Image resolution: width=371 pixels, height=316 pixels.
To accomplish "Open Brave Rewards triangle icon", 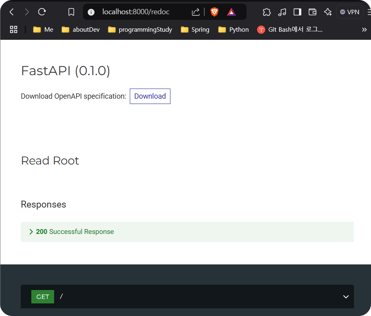I will coord(231,12).
